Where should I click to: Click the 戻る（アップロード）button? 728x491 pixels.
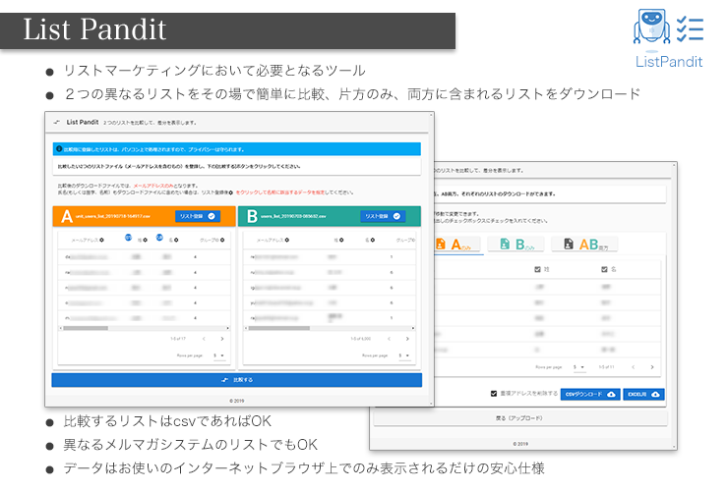point(520,418)
